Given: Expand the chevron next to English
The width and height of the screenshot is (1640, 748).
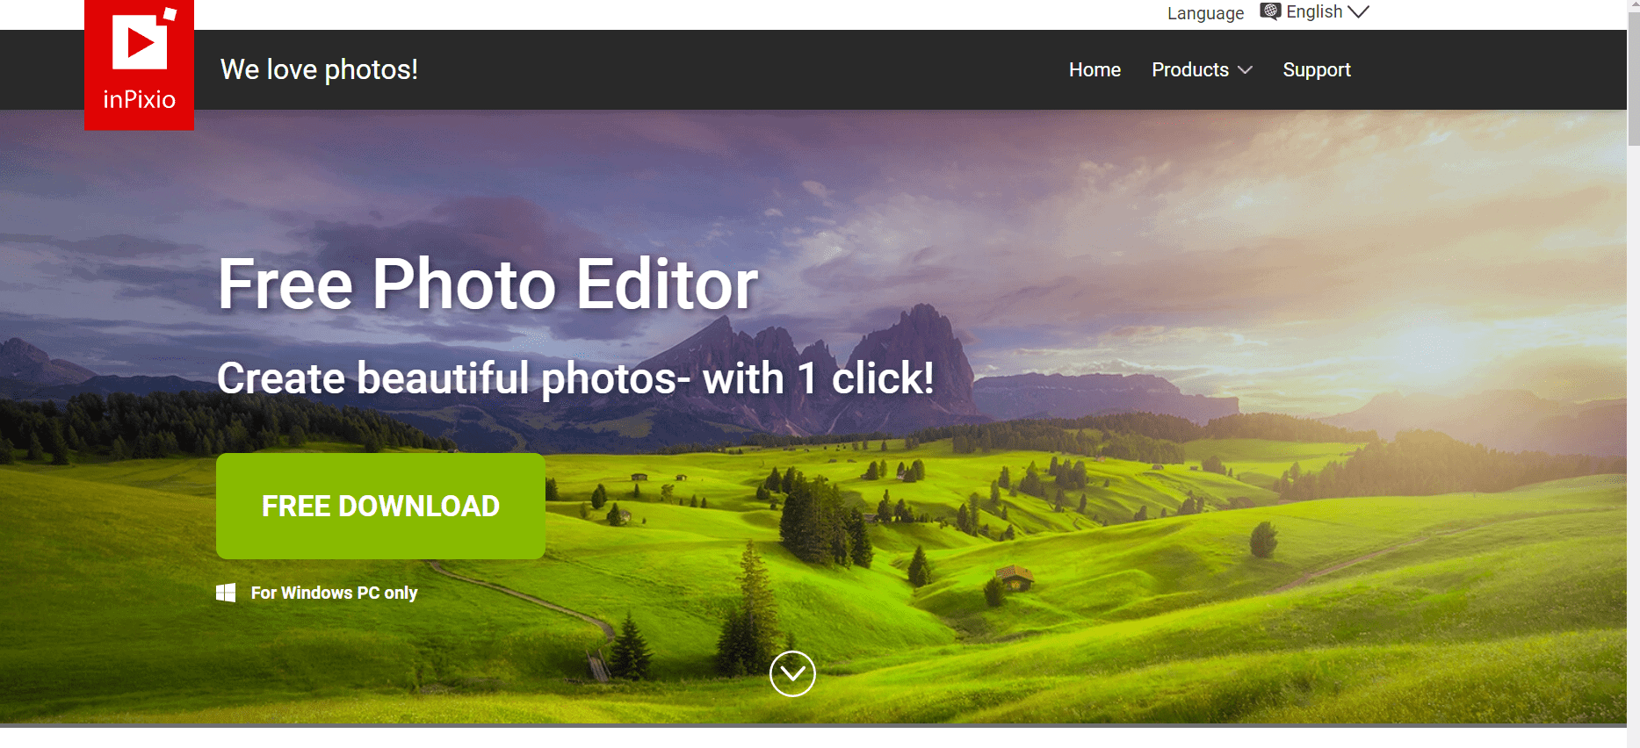Looking at the screenshot, I should point(1358,11).
